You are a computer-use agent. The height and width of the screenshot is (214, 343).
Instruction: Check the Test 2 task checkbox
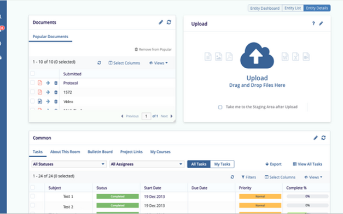33,205
